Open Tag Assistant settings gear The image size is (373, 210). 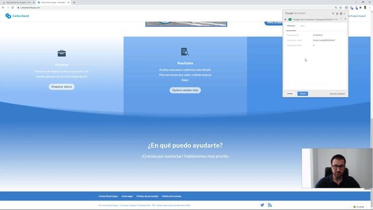pyautogui.click(x=341, y=13)
